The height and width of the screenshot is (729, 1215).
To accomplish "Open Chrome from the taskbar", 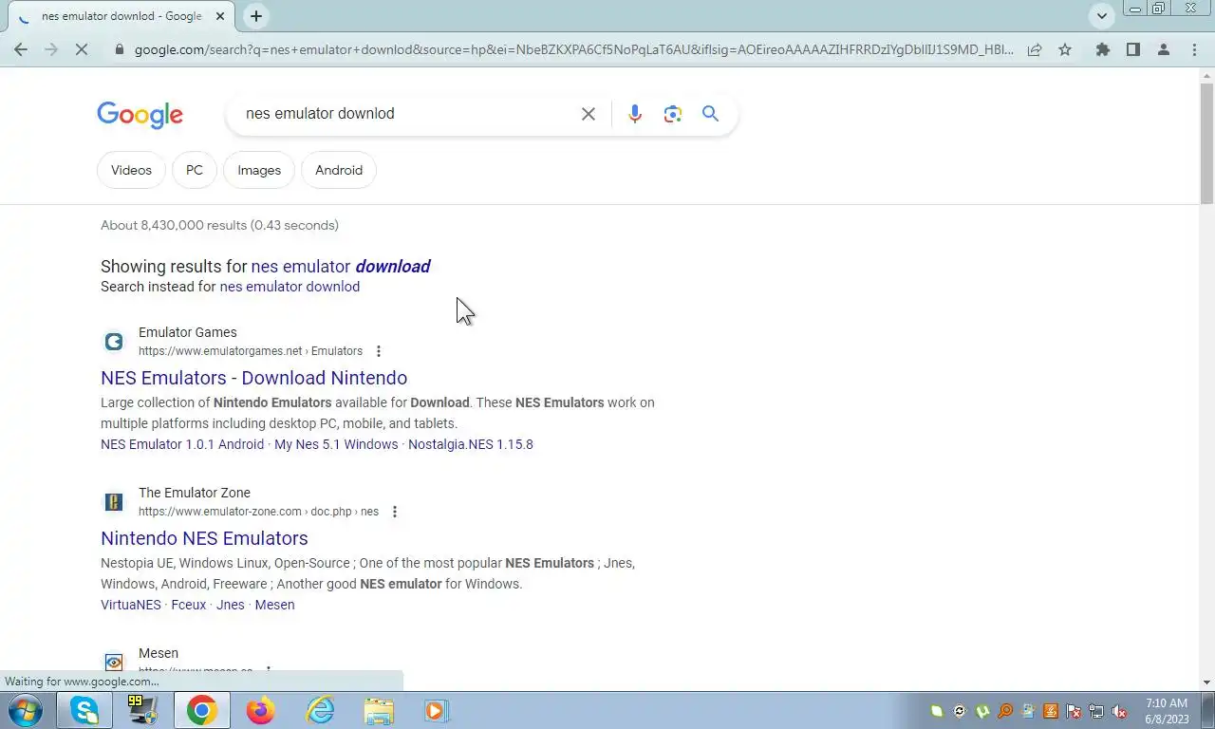I will pos(201,710).
